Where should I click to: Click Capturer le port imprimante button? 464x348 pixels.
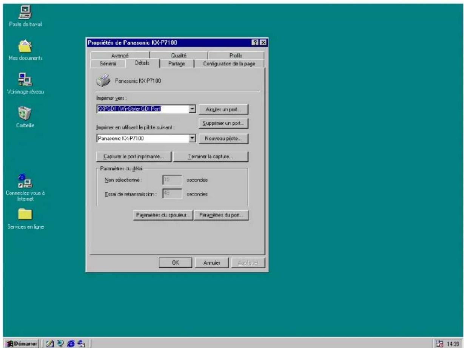(x=134, y=156)
